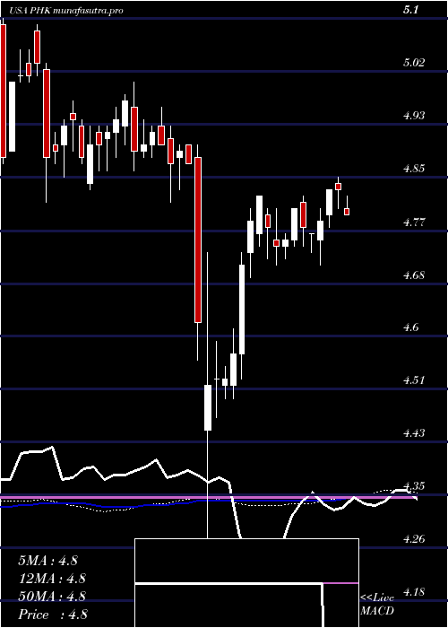Click the tall white recovery candle near 4.68

coord(242,310)
